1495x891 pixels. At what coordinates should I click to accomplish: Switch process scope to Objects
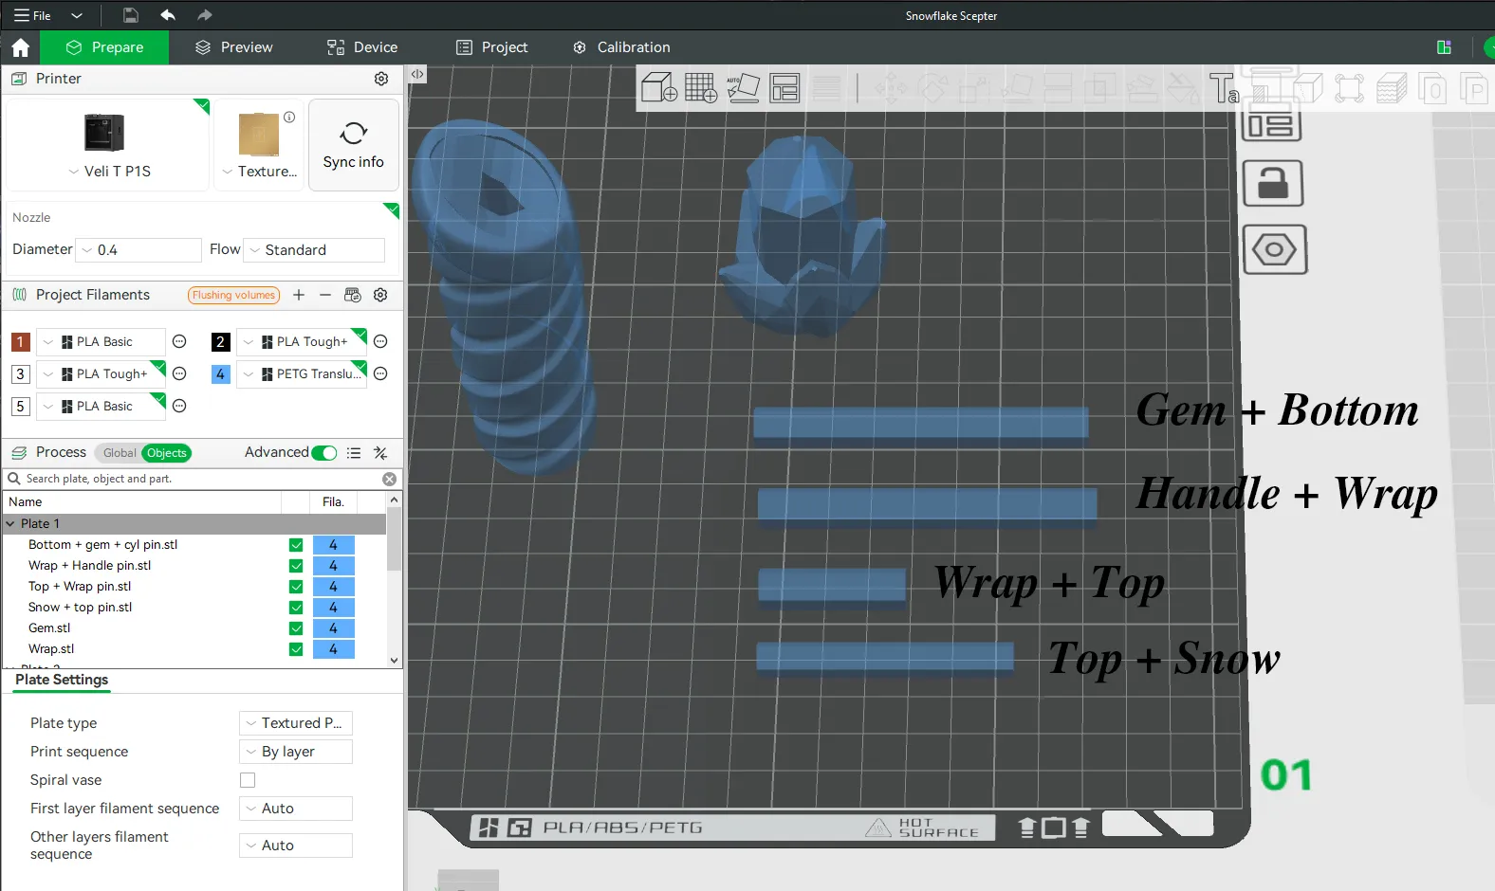(x=167, y=453)
